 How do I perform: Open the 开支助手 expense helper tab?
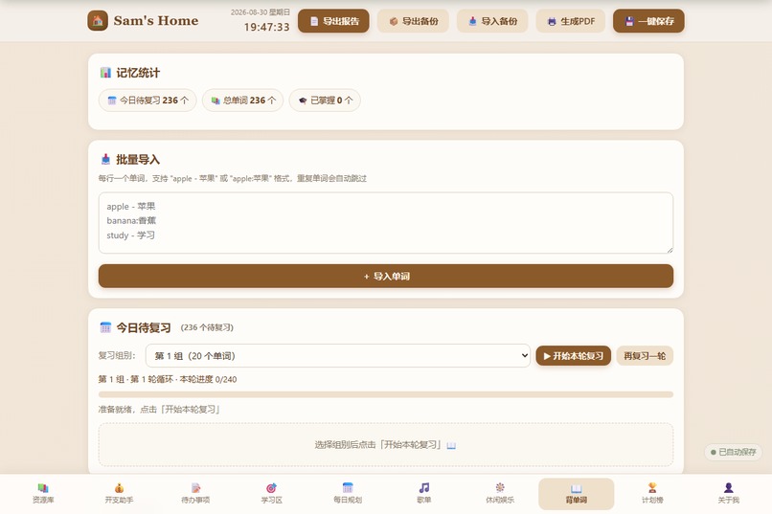pos(119,493)
